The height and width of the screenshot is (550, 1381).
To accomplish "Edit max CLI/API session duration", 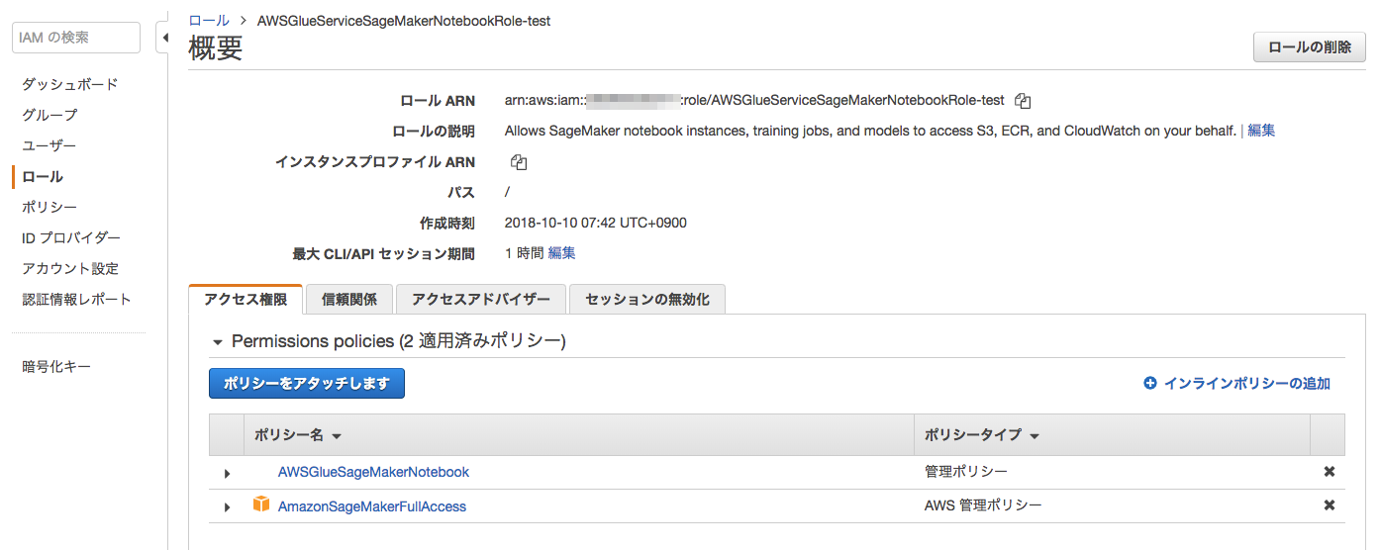I will pos(561,253).
